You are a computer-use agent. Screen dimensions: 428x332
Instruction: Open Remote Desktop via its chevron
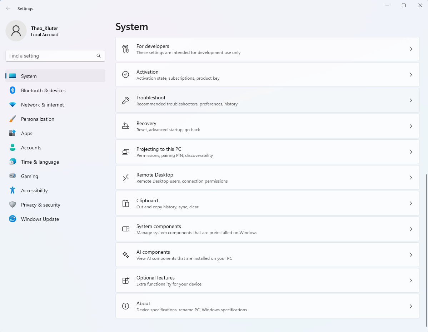(x=411, y=178)
